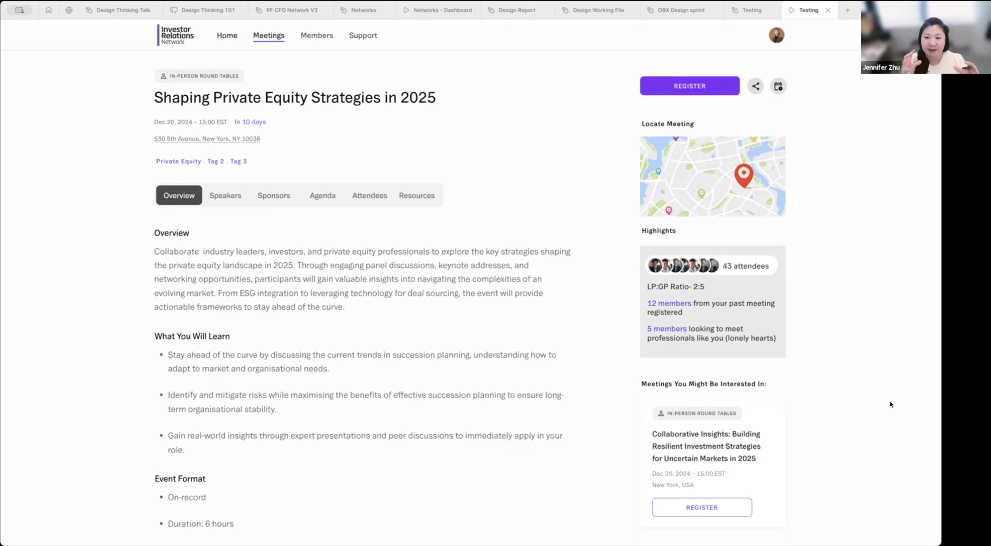
Task: Close the active Testing tab
Action: (x=828, y=10)
